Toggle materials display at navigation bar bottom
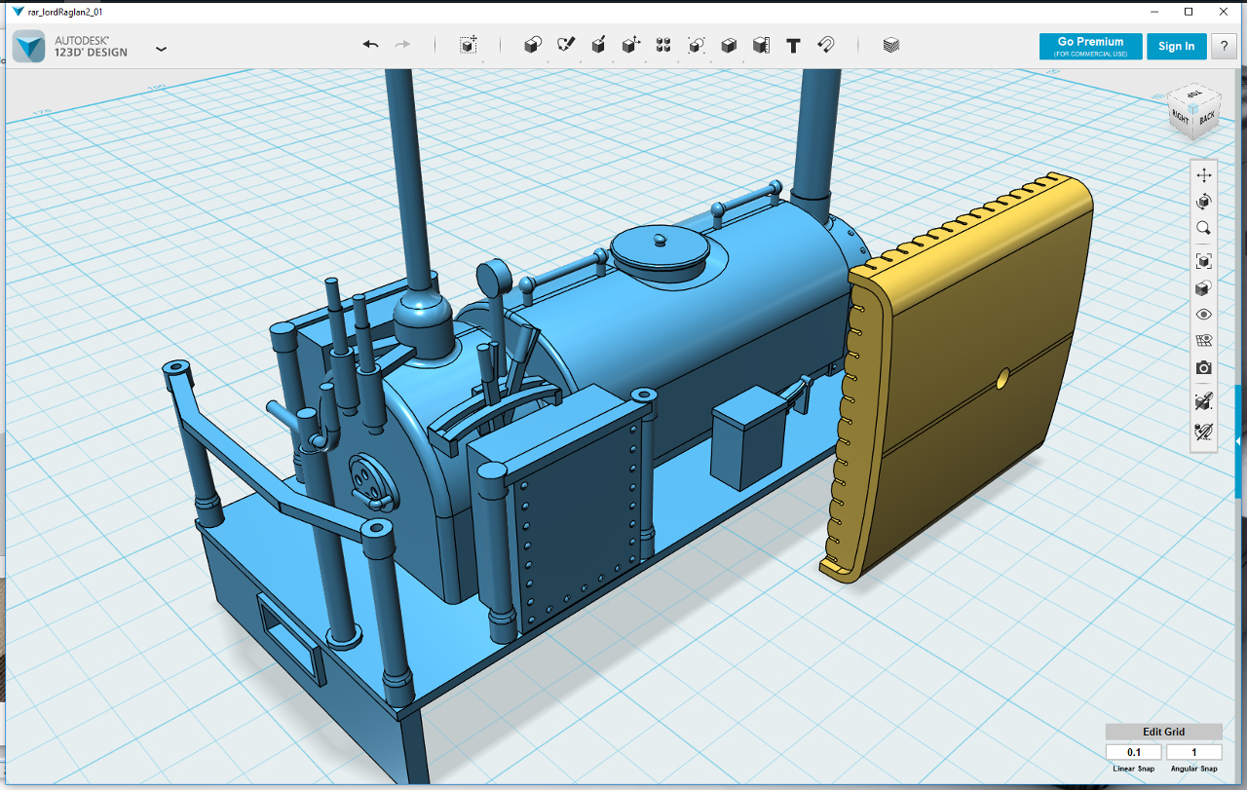 [x=1204, y=430]
